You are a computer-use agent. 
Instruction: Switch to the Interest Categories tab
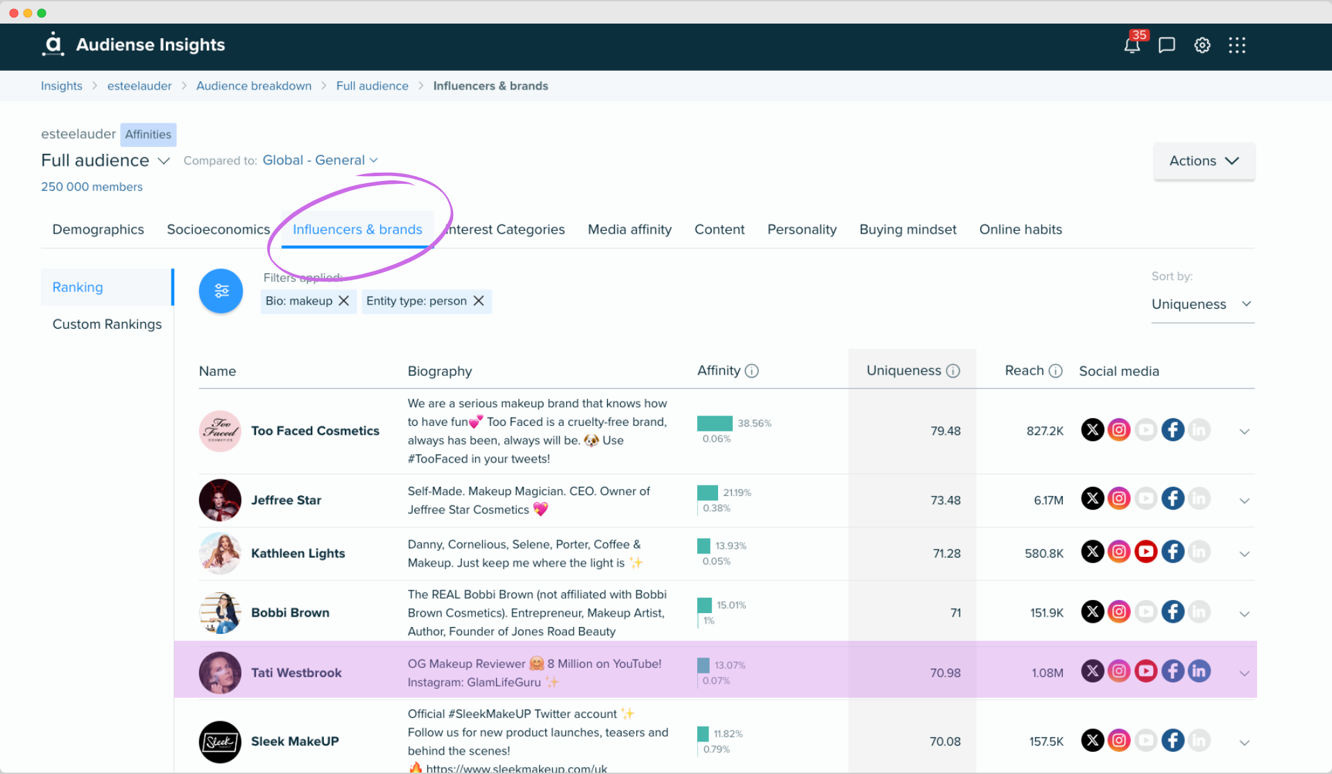coord(506,230)
